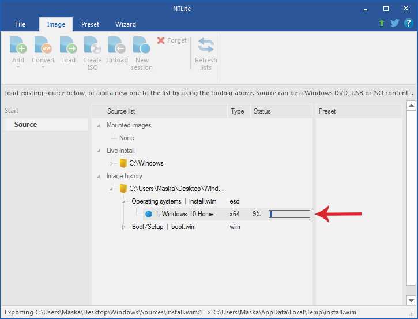The width and height of the screenshot is (418, 319).
Task: Select Boot/Setup | boot.wim row
Action: 164,227
